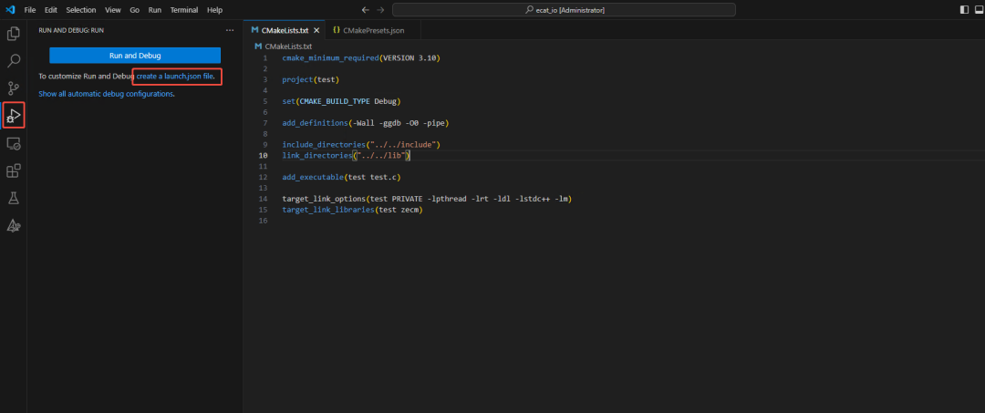985x413 pixels.
Task: Click the set(CMAKE_BUILD_TYPE Debug) line
Action: (341, 101)
